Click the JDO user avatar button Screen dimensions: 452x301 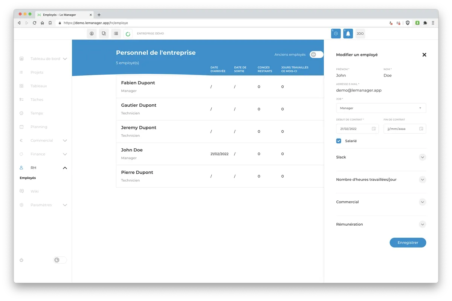pos(360,34)
